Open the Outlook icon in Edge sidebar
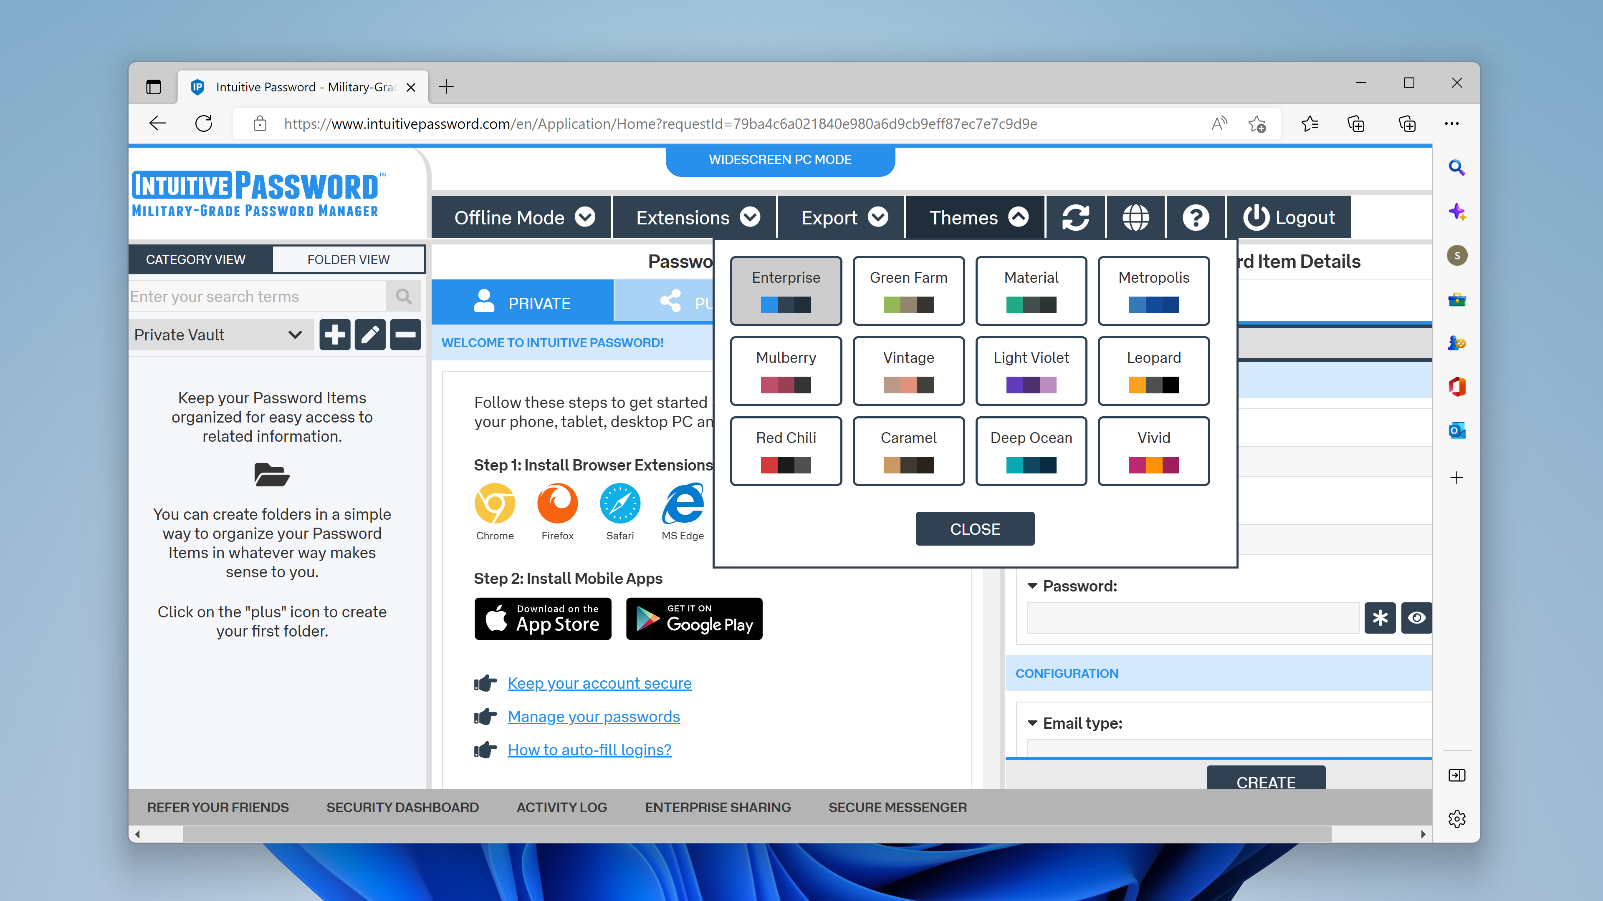 (x=1456, y=430)
